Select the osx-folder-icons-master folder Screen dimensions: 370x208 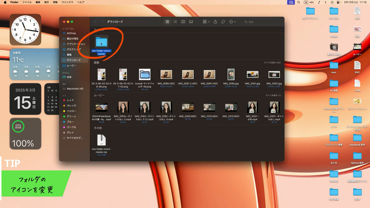click(x=101, y=42)
